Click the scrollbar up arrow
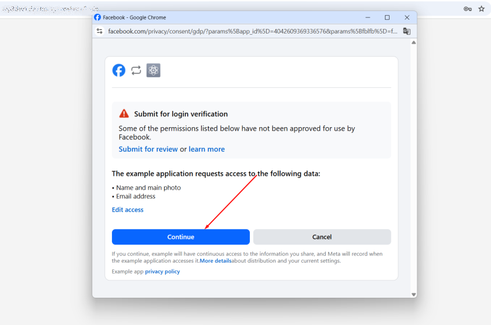 tap(414, 42)
